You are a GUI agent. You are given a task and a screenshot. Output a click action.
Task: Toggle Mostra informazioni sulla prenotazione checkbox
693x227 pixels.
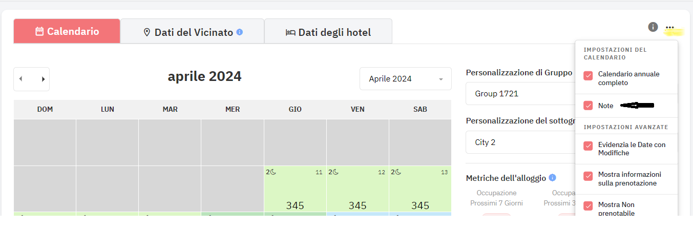pos(588,176)
